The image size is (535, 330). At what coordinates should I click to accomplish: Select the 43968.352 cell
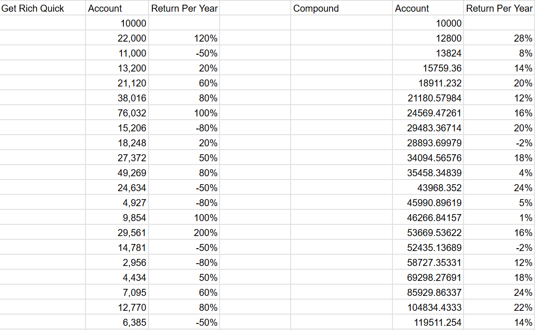tap(428, 187)
